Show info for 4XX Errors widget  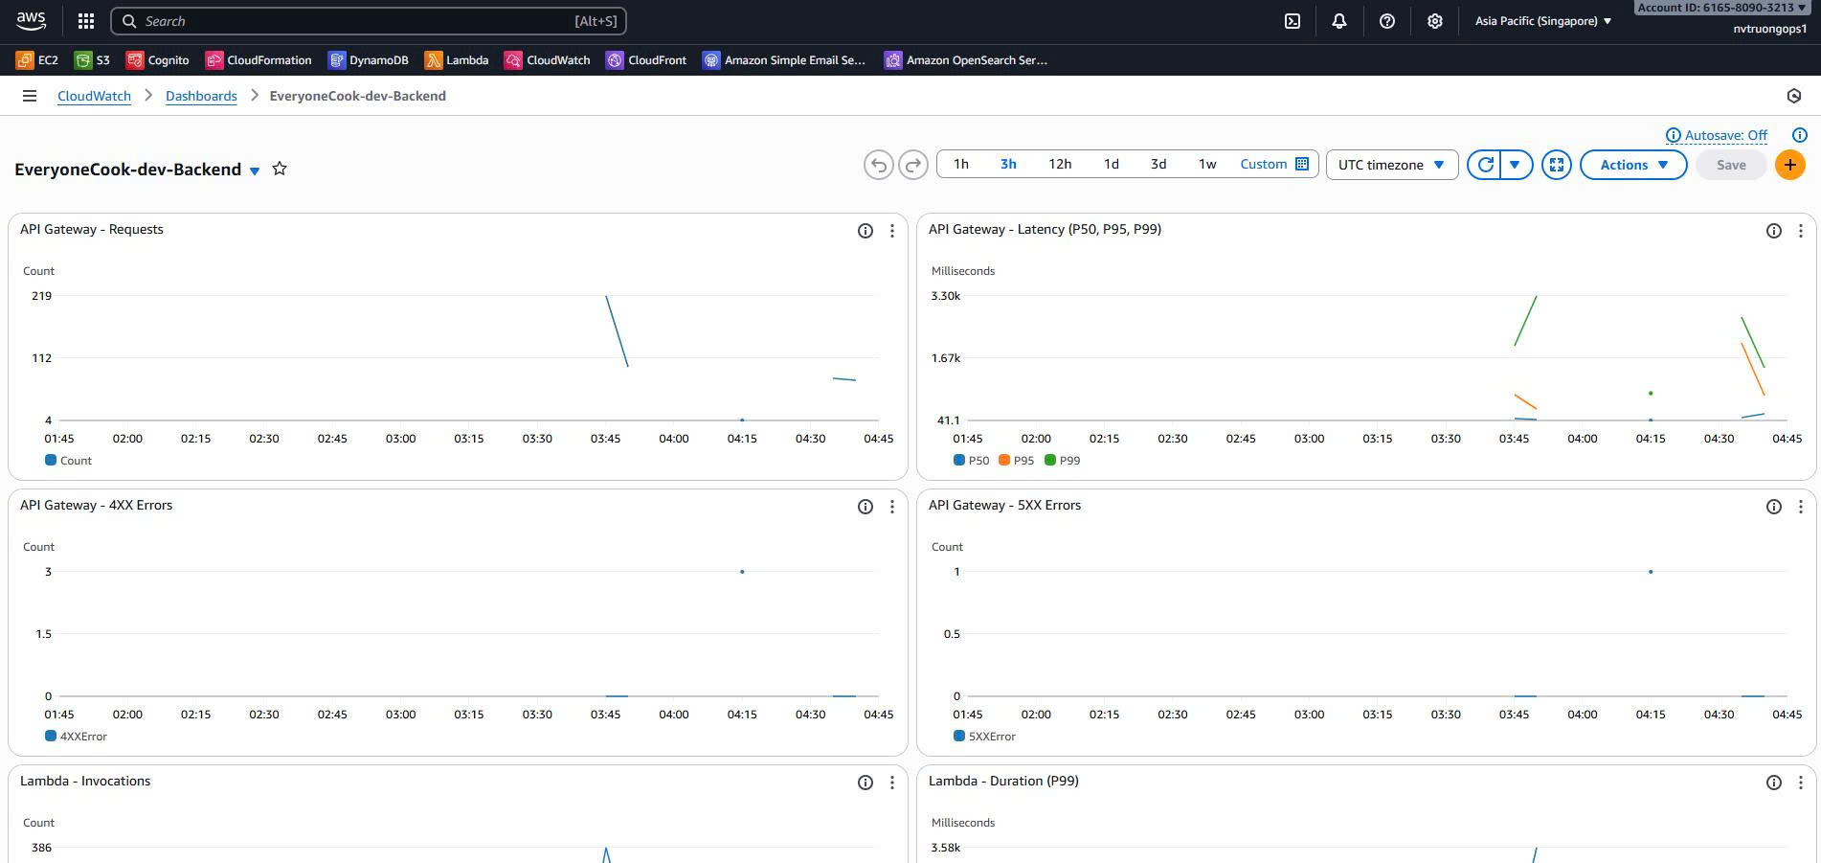coord(866,507)
